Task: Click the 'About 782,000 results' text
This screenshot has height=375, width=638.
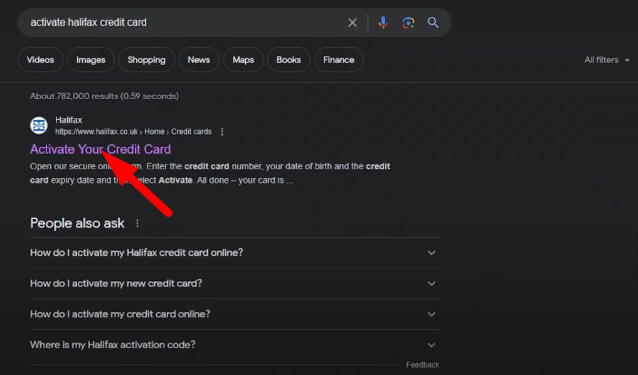Action: point(104,96)
